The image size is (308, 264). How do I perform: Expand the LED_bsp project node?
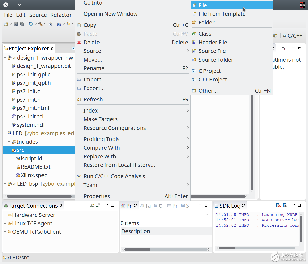click(5, 184)
